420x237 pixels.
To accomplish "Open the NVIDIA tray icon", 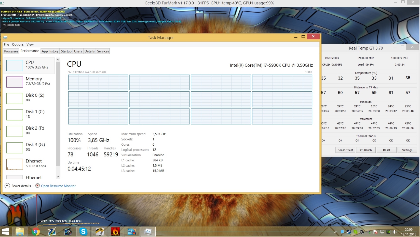I will click(x=388, y=232).
